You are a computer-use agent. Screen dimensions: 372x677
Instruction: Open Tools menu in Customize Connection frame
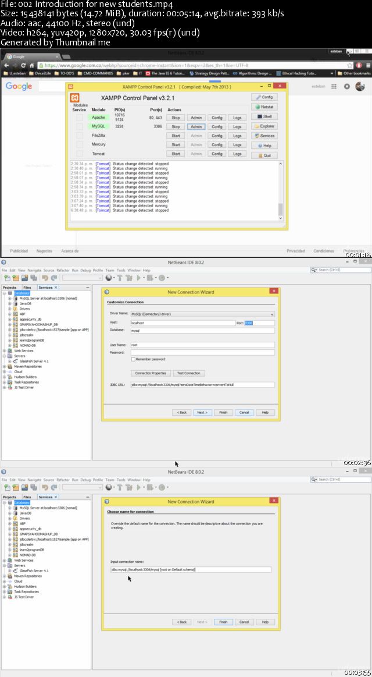121,270
